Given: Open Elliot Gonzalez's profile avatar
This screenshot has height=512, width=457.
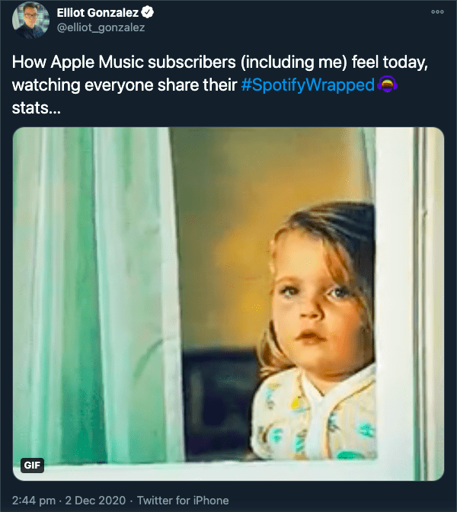Looking at the screenshot, I should pos(30,20).
